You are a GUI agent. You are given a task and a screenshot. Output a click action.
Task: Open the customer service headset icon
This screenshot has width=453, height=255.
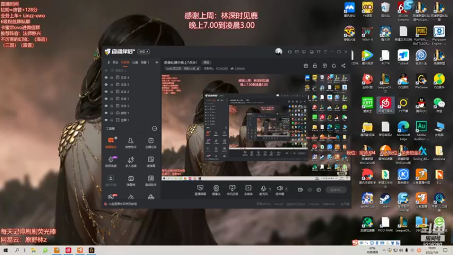pos(289,52)
